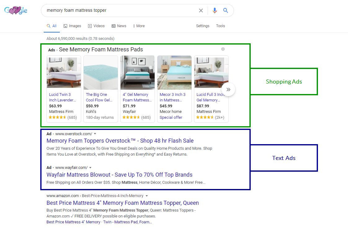This screenshot has width=348, height=232.
Task: Click the $71.99 price on Wayfair ad
Action: [x=129, y=106]
